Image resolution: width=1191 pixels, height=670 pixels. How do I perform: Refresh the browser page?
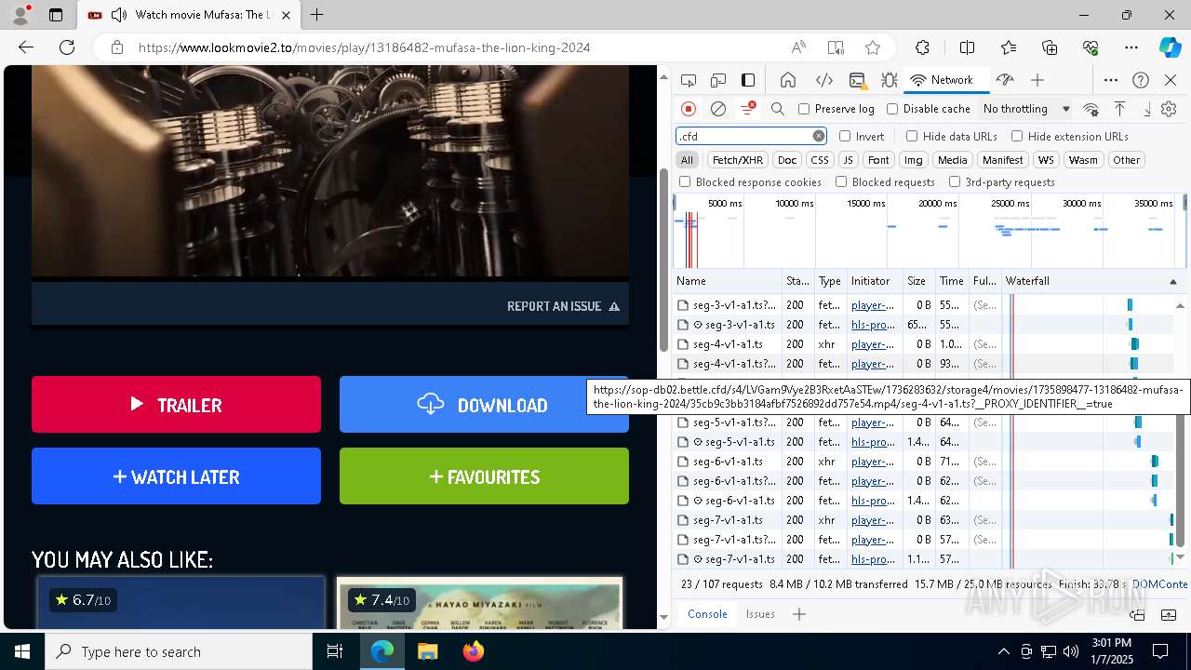click(x=67, y=47)
